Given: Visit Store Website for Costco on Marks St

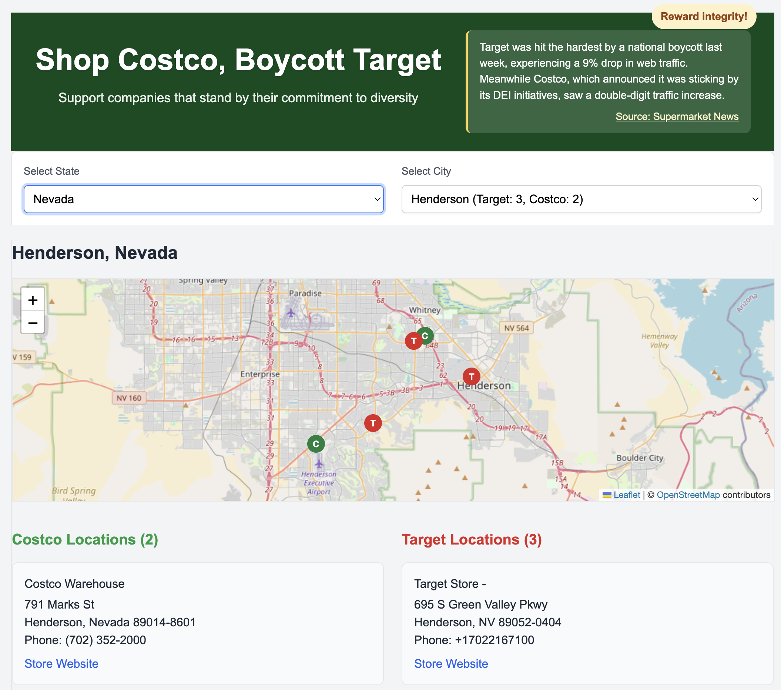Looking at the screenshot, I should 61,664.
